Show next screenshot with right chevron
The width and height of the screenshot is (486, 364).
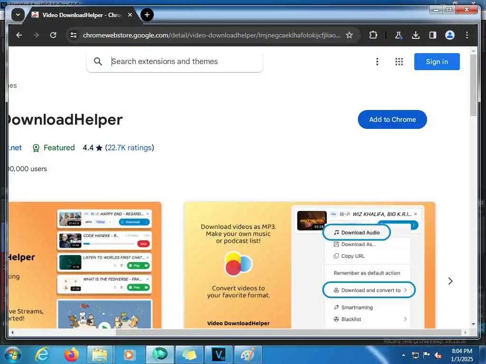450,281
